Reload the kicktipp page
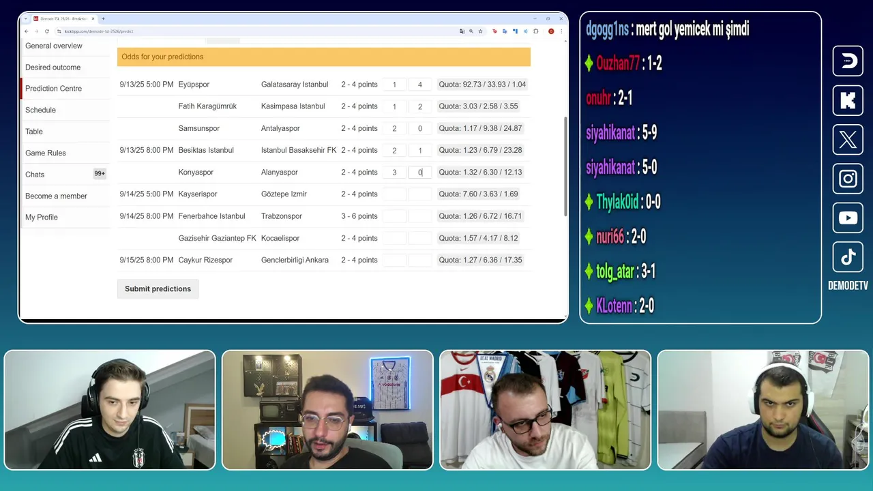Screen dimensions: 873x491 coord(46,31)
